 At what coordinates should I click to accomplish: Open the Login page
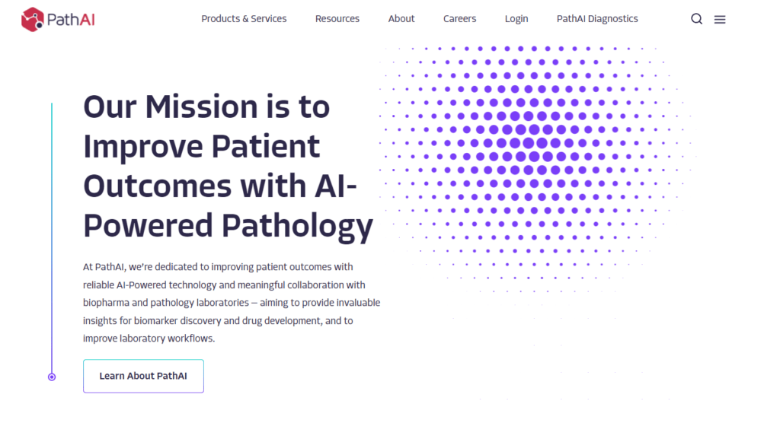pyautogui.click(x=516, y=19)
